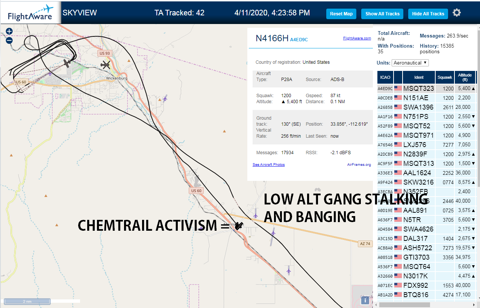Zoom out with the map minus button
This screenshot has height=308, width=480.
9,40
